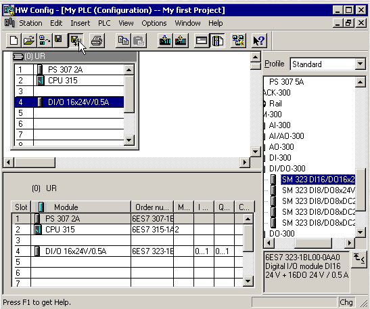Click DI/O 16x24V/0.5A row in detail table
370x309 pixels.
pos(127,251)
